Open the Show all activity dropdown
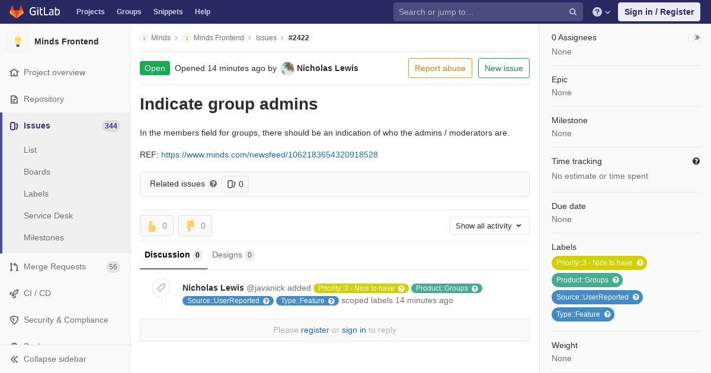 point(489,226)
